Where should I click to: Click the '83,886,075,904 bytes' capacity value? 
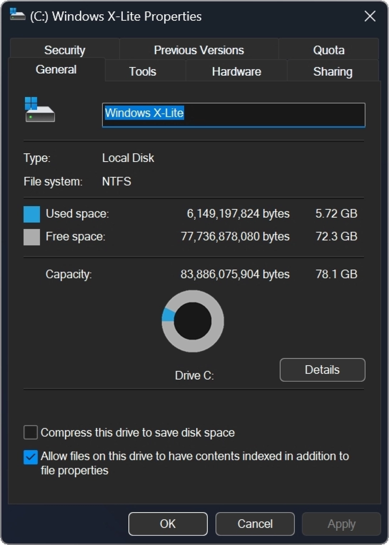click(x=235, y=274)
